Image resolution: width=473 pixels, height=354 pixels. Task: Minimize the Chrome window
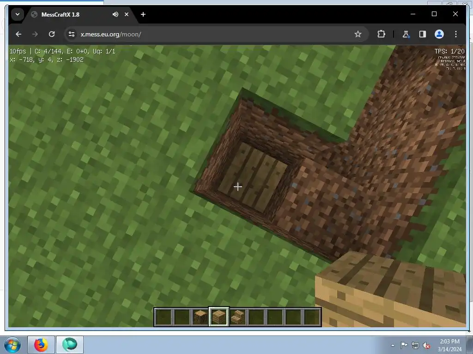point(413,14)
